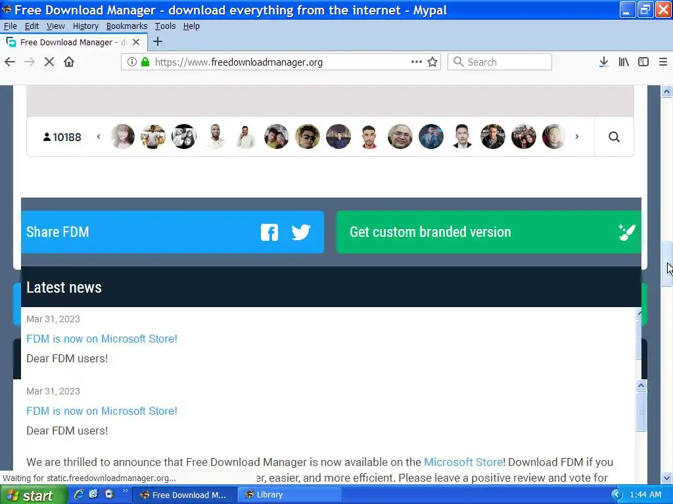The height and width of the screenshot is (504, 673).
Task: Toggle the sidebar view icon
Action: coord(643,62)
